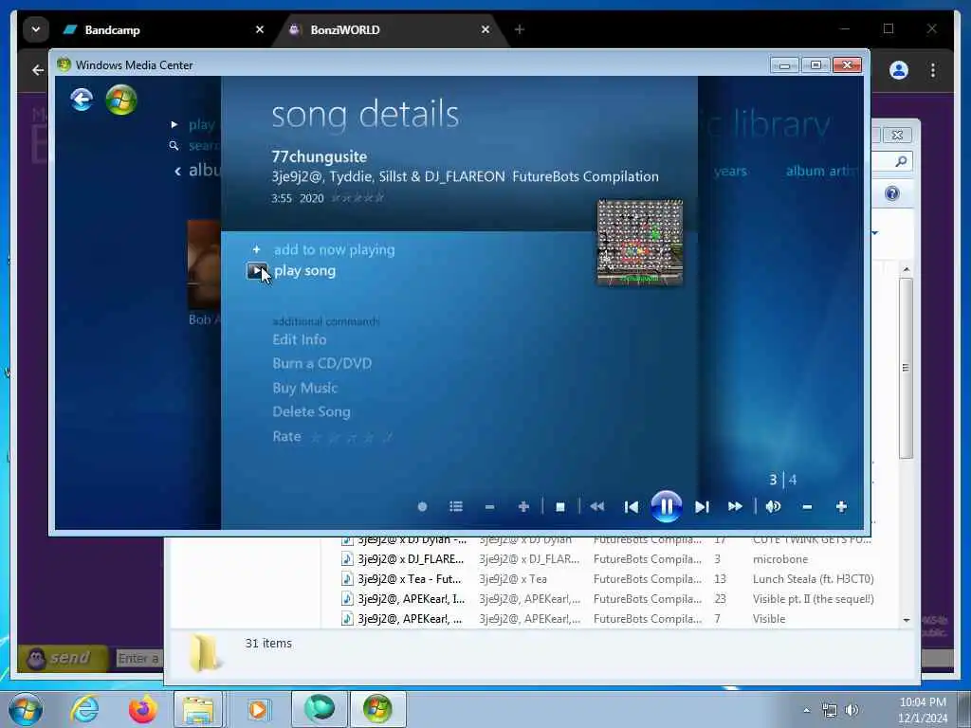Switch to the BonziWORLD browser tab
Screen dimensions: 971x728
390,29
